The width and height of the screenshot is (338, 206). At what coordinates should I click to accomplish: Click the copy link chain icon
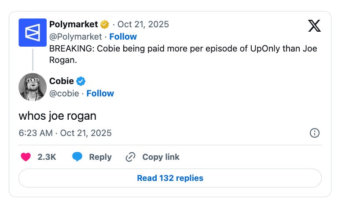130,157
